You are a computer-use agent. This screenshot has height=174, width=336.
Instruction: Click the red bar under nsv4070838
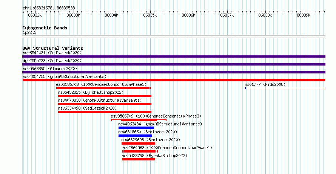[105, 104]
